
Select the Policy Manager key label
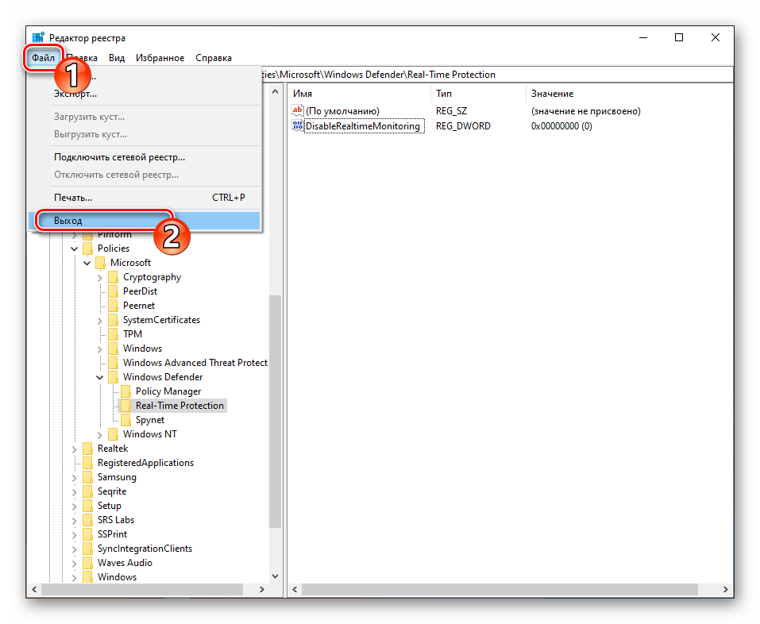pos(168,391)
